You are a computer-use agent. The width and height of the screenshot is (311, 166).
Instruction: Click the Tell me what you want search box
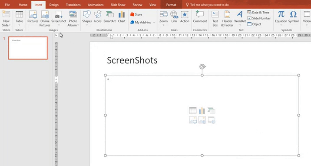(207, 5)
